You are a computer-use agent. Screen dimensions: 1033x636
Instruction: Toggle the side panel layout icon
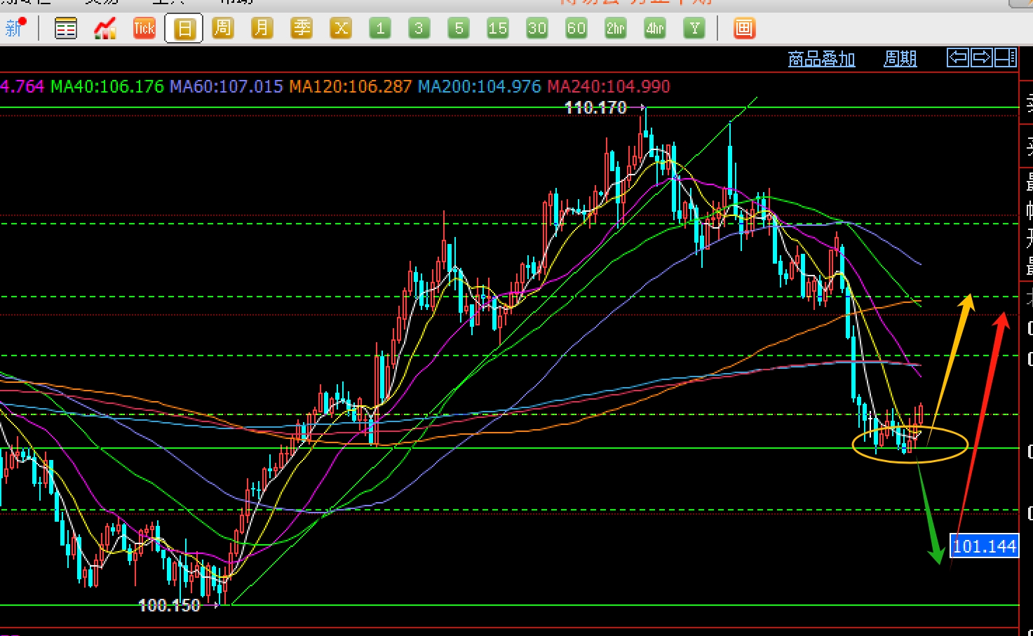[1006, 57]
